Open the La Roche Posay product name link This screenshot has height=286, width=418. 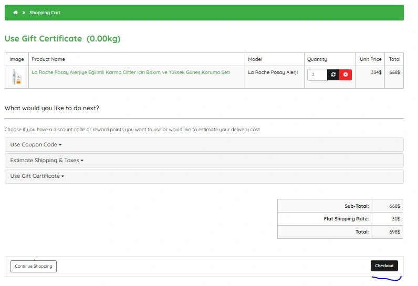131,72
